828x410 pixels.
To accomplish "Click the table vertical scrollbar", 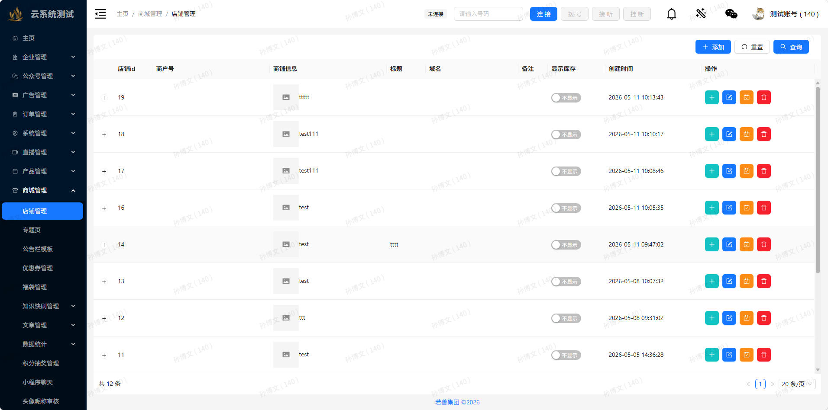I will (818, 180).
